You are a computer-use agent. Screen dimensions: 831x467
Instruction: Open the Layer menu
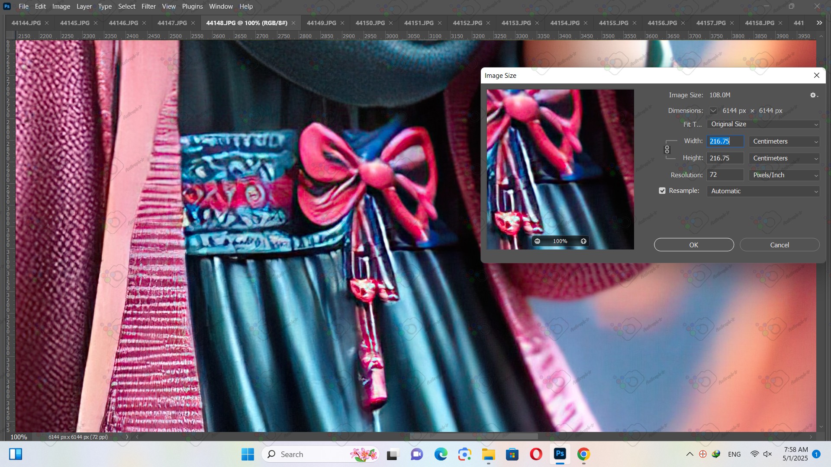click(84, 6)
